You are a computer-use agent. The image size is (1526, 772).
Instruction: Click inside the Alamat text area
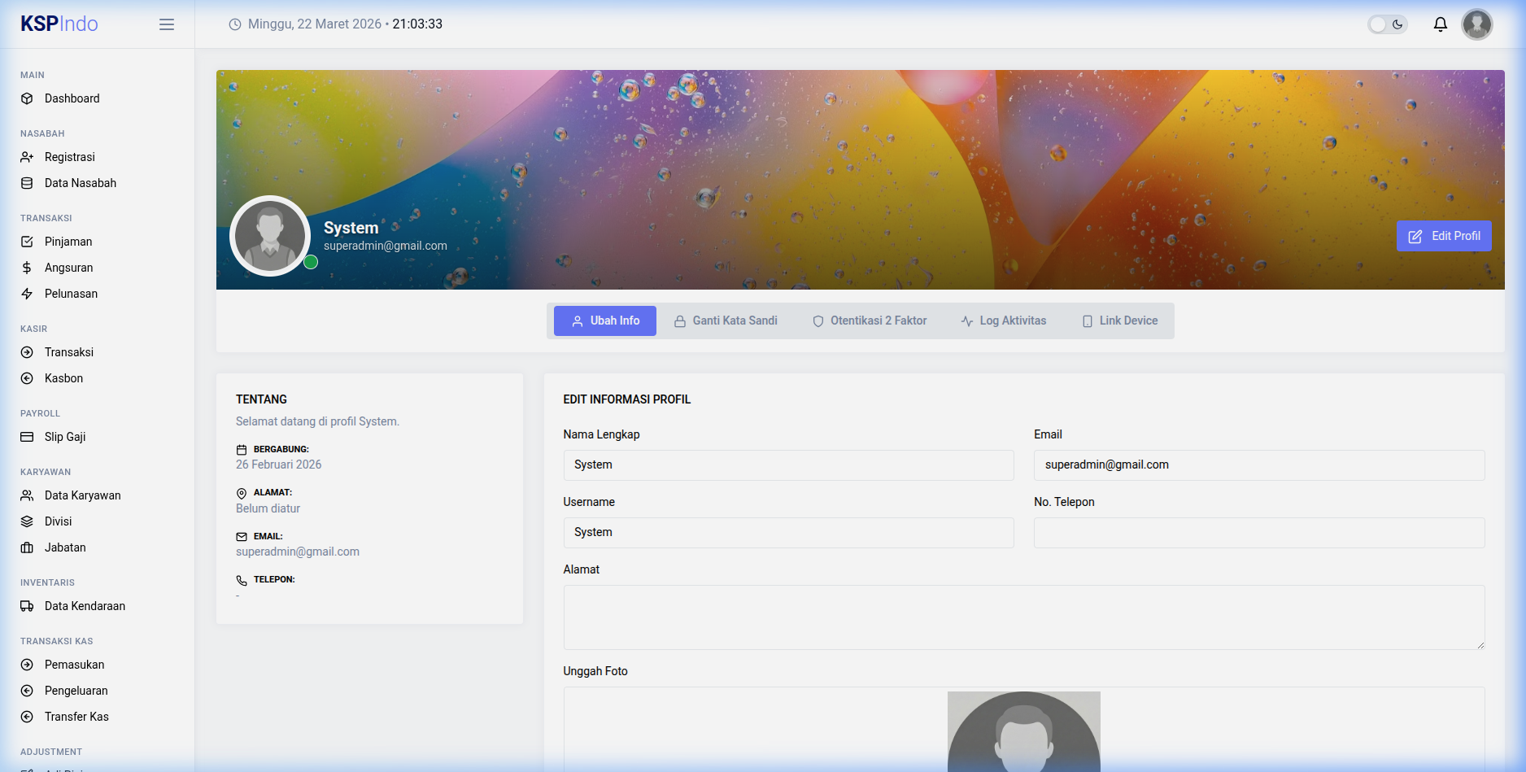pos(1023,617)
